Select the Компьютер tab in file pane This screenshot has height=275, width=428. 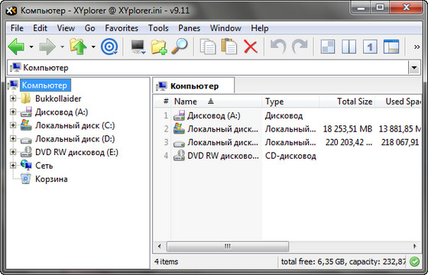[x=193, y=86]
